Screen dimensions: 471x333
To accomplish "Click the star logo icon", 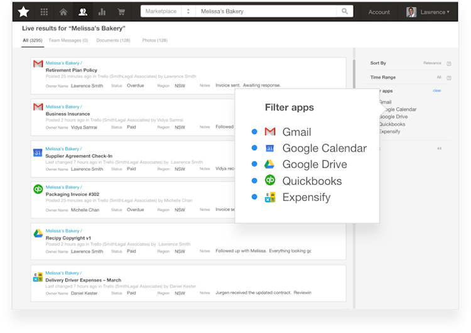I will pyautogui.click(x=23, y=12).
